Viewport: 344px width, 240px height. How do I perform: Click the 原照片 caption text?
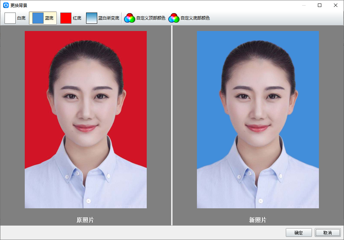[x=85, y=220]
